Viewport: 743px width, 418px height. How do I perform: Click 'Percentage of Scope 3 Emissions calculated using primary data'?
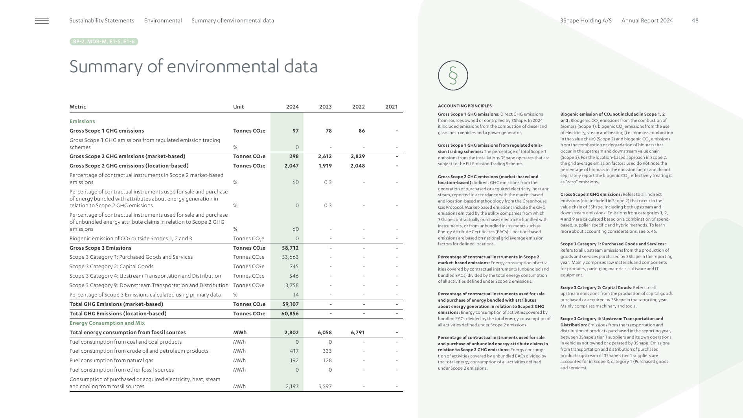[x=145, y=295]
